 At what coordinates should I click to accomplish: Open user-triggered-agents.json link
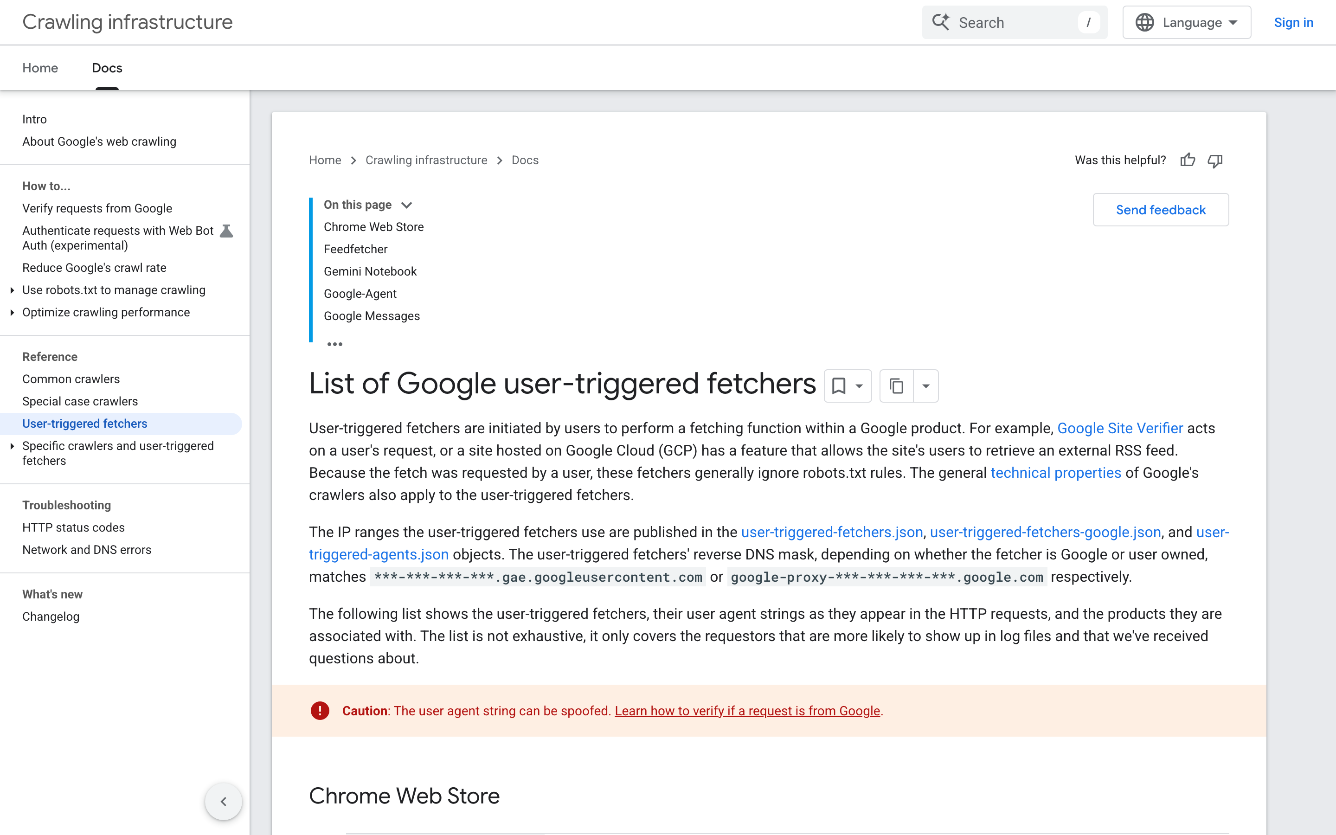click(379, 554)
